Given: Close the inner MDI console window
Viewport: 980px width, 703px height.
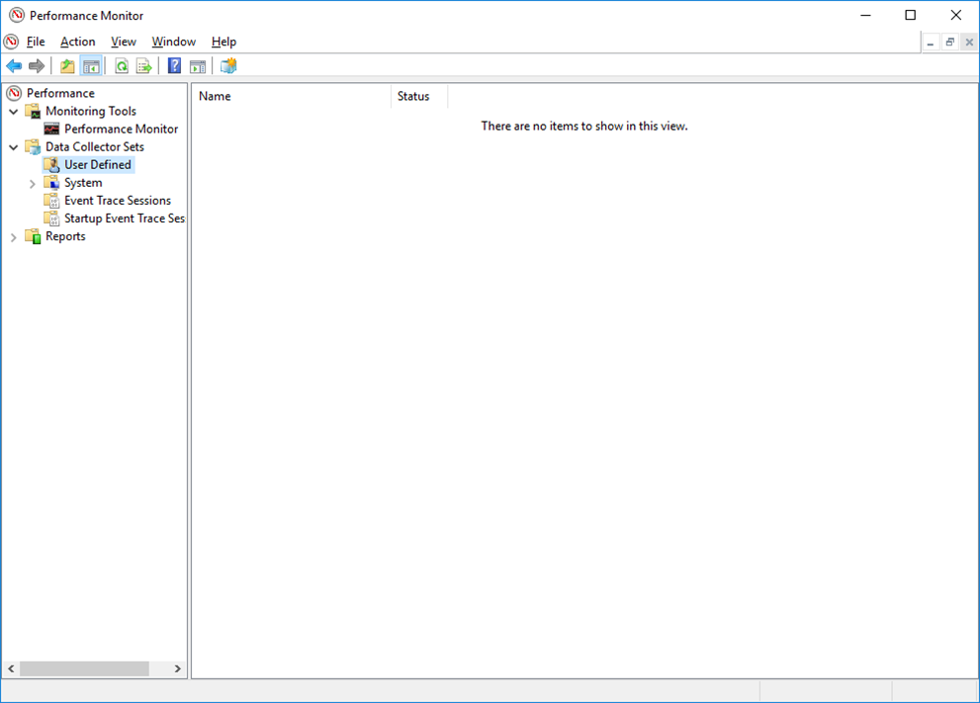Looking at the screenshot, I should 969,43.
